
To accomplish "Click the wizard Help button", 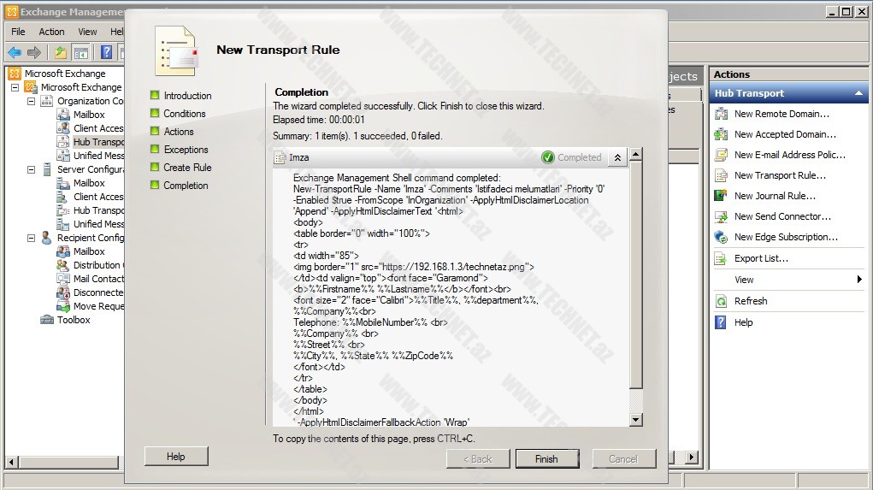I will (x=175, y=457).
